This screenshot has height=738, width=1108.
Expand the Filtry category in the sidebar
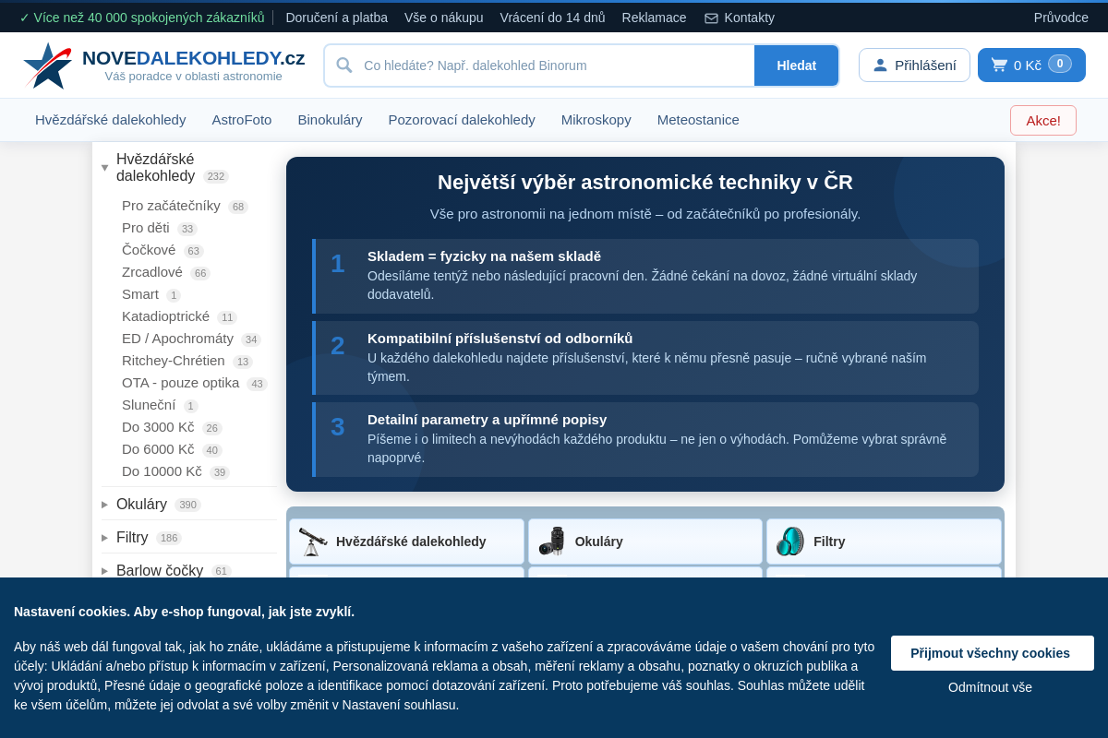coord(104,537)
